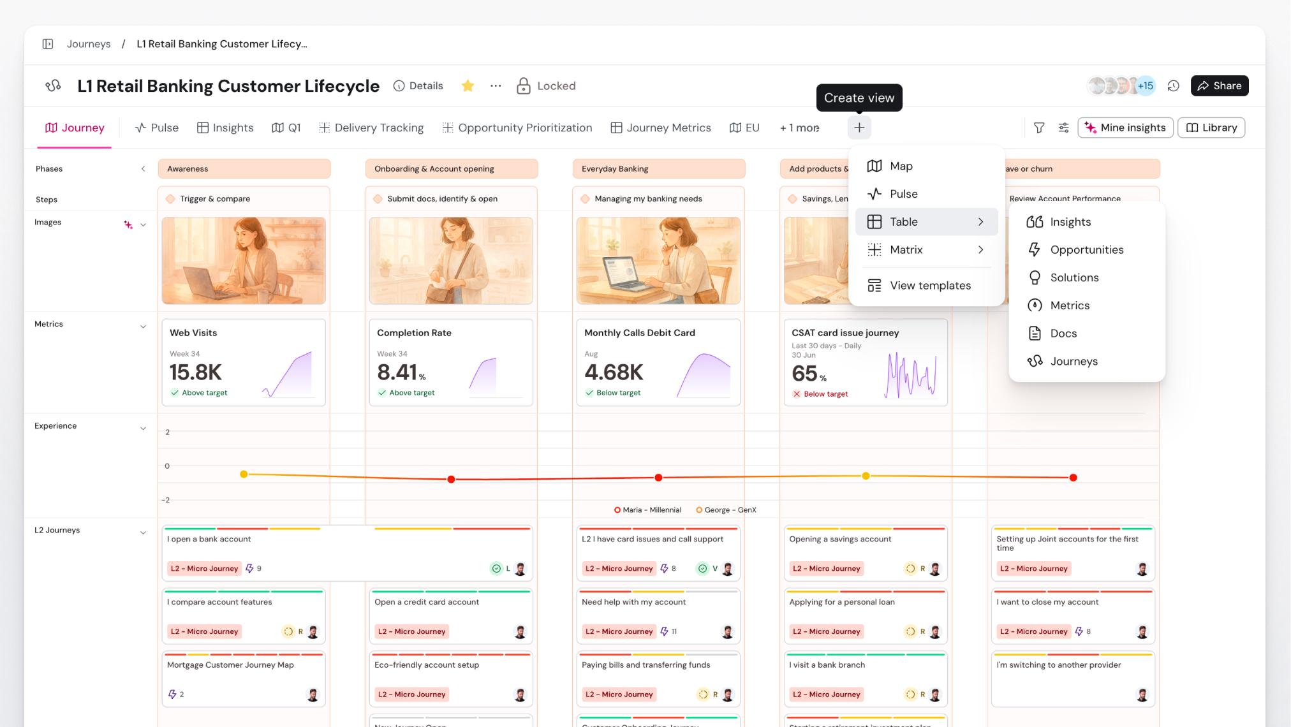Choose Map from the create view menu
This screenshot has width=1291, height=727.
point(926,166)
